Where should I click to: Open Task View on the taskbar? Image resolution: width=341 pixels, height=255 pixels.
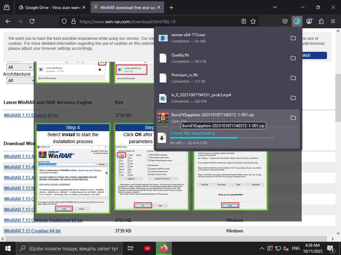click(x=131, y=248)
